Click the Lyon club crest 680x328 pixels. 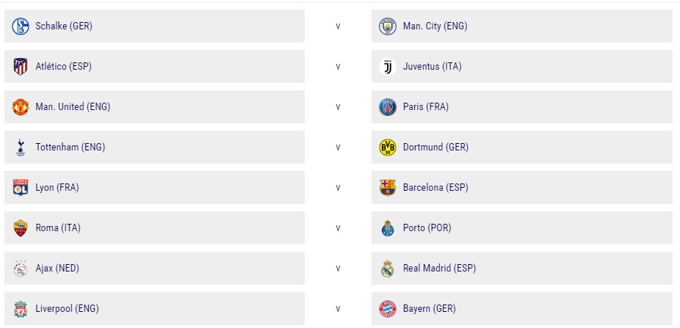[21, 188]
